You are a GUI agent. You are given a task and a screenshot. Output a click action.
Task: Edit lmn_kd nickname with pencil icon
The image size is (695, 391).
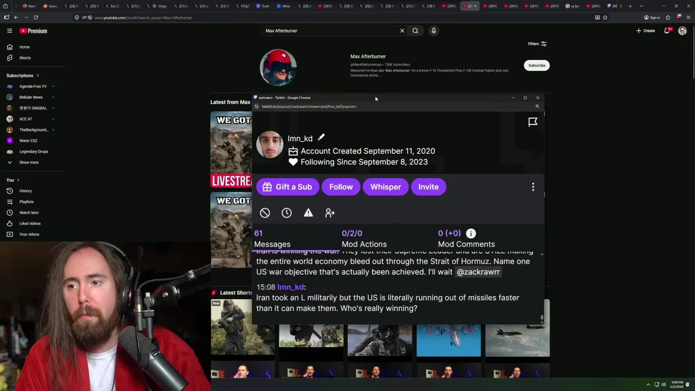[x=321, y=137]
